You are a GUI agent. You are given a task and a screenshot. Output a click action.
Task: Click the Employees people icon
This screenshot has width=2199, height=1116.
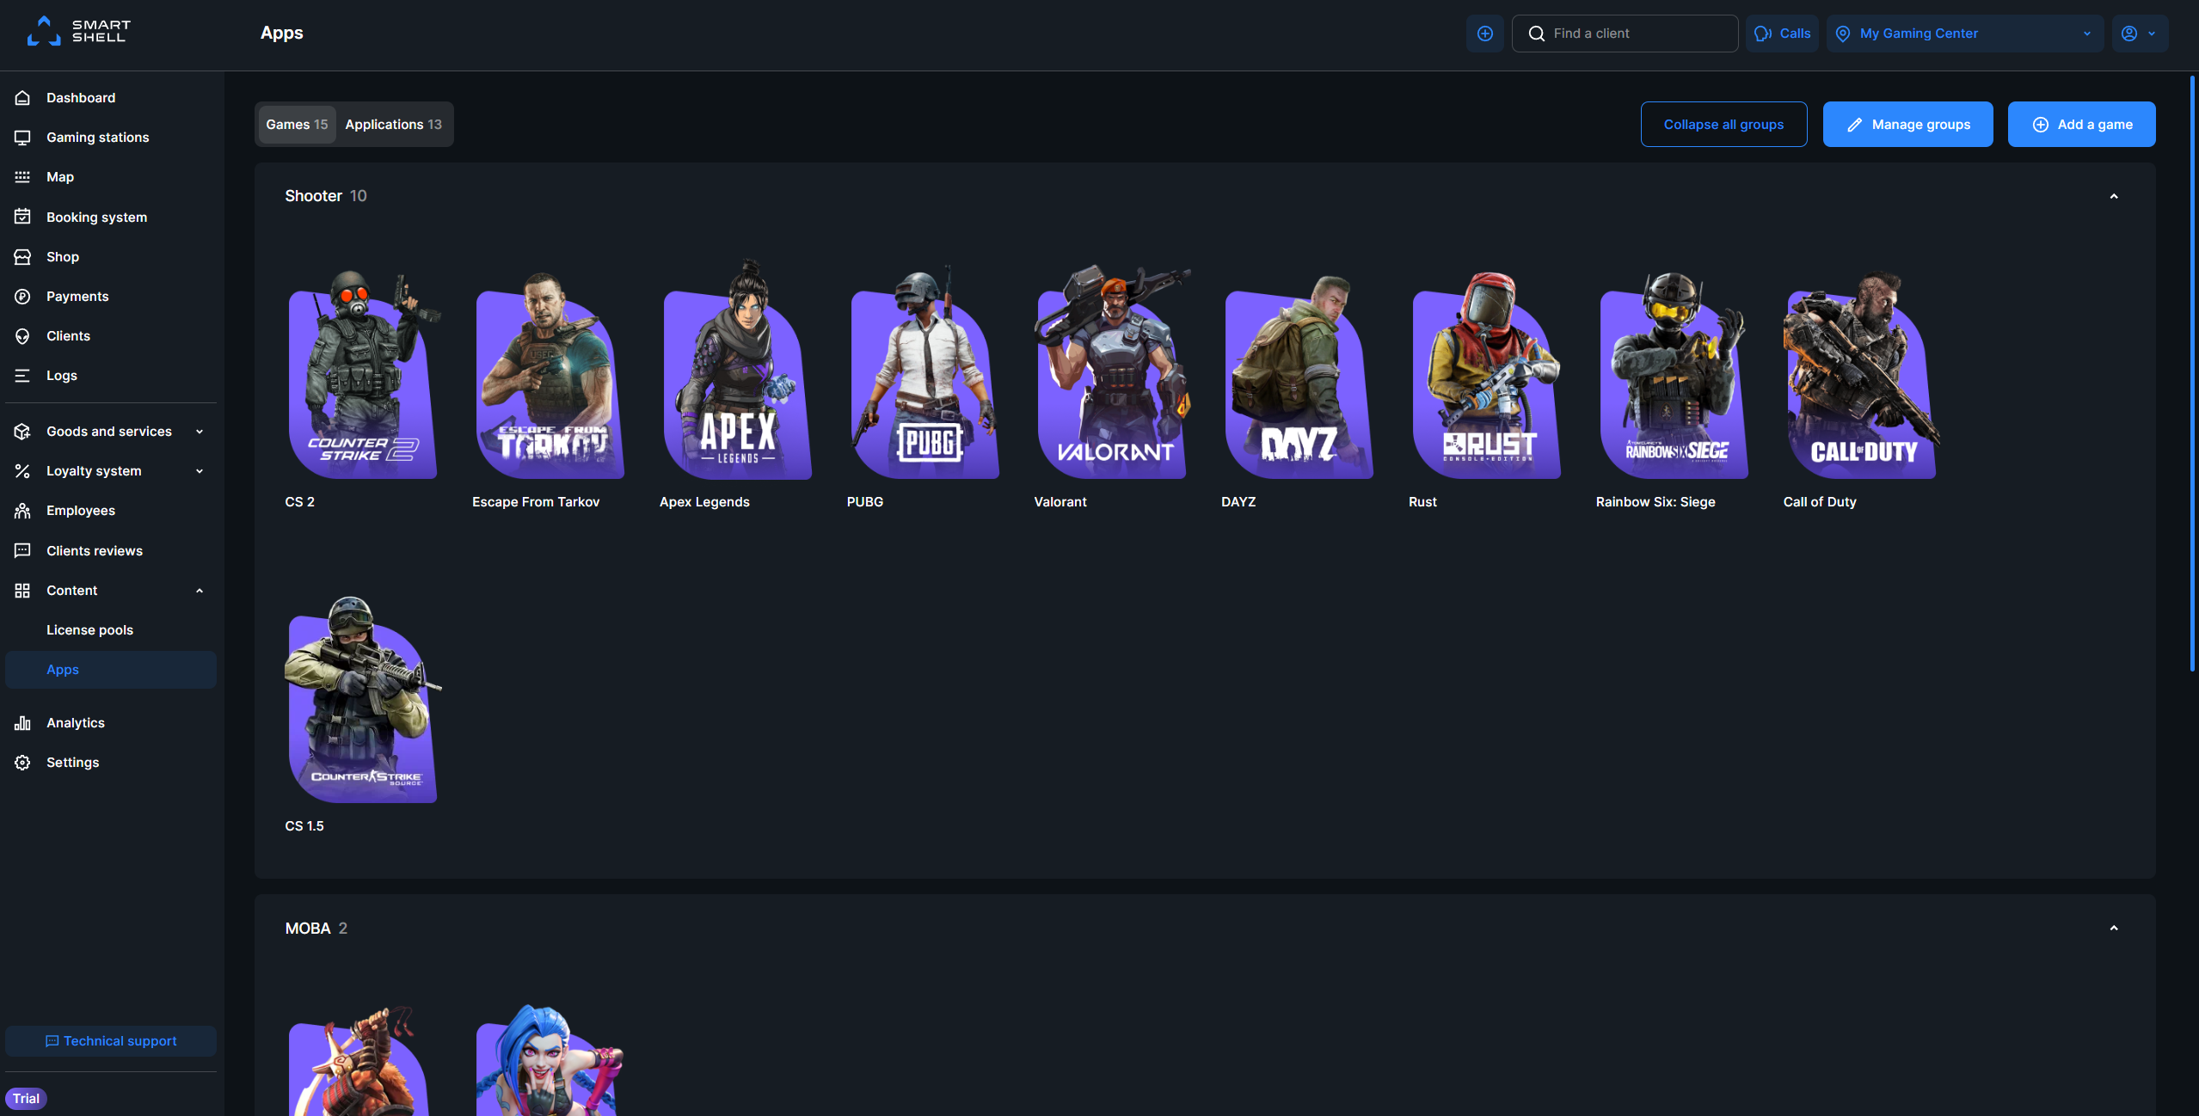click(x=22, y=511)
